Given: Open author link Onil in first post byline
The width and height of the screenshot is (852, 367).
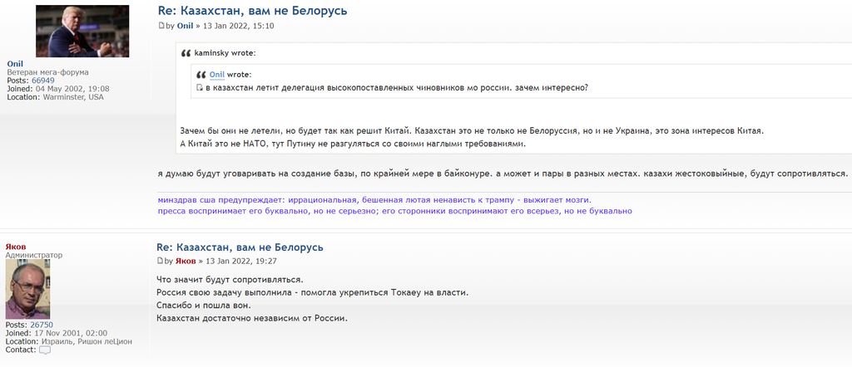Looking at the screenshot, I should (186, 26).
